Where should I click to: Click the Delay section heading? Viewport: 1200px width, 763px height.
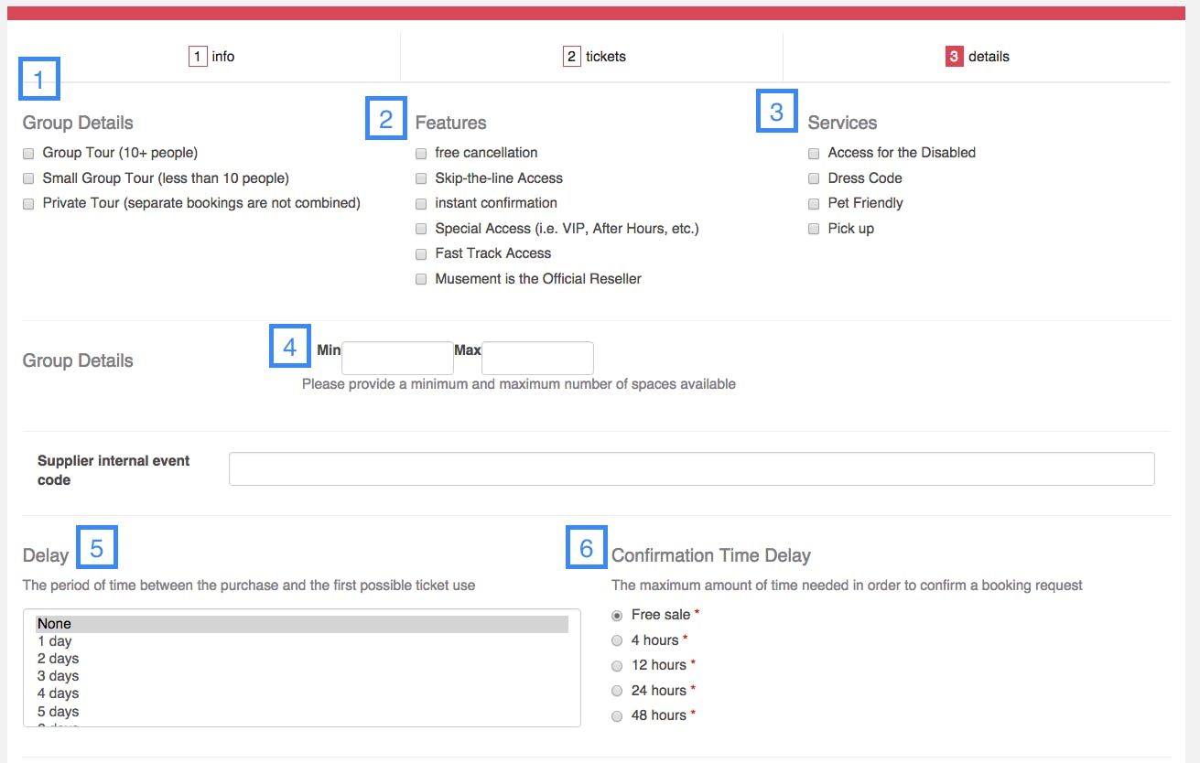[46, 555]
